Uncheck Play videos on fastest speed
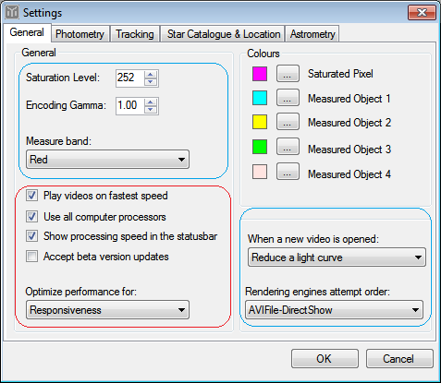The width and height of the screenshot is (441, 383). [x=31, y=196]
